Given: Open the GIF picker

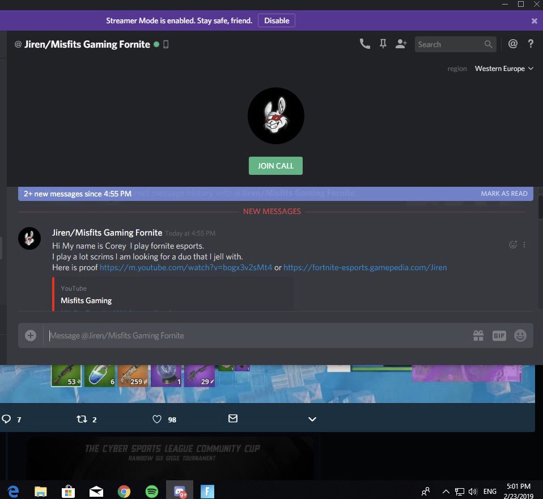Looking at the screenshot, I should (499, 336).
